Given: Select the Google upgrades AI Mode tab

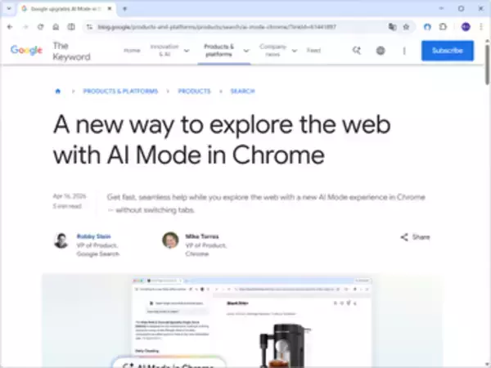Looking at the screenshot, I should (x=66, y=9).
